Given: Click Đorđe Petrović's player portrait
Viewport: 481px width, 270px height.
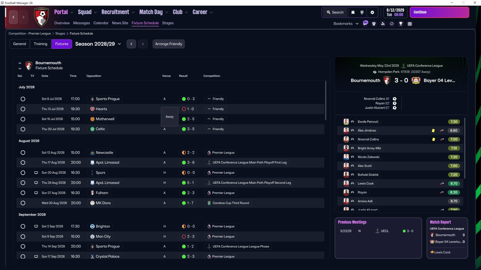Looking at the screenshot, I should (346, 121).
